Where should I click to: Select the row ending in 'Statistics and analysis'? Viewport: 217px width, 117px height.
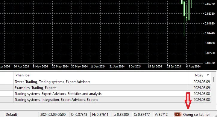(x=105, y=94)
